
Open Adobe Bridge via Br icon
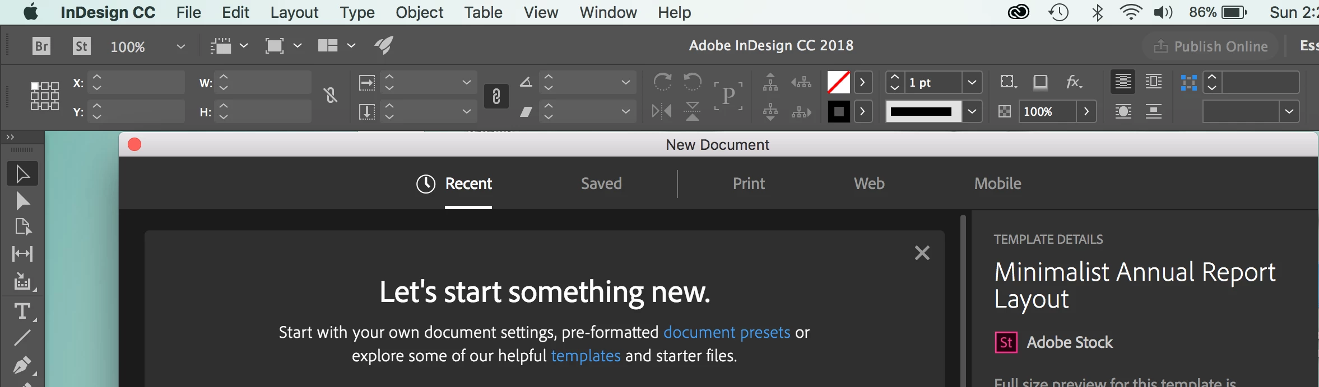pos(41,46)
